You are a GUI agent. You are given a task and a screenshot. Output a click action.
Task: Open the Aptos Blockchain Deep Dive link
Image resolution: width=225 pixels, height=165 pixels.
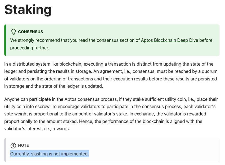tap(169, 40)
